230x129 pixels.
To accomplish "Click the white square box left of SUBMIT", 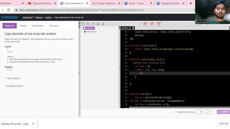I will coord(214,112).
